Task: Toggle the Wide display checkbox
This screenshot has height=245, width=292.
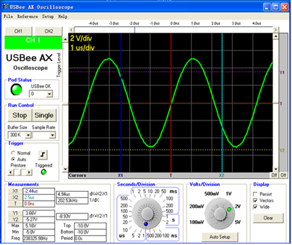Action: click(x=255, y=207)
